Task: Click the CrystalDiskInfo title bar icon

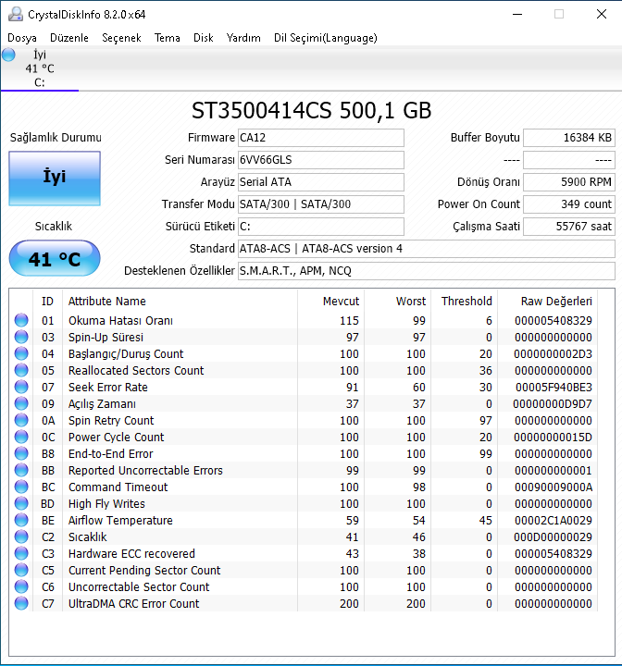Action: click(16, 14)
